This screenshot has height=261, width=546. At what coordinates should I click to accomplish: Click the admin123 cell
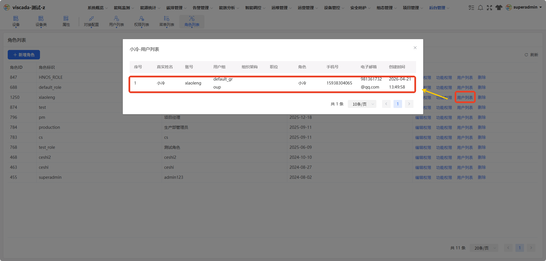(174, 177)
